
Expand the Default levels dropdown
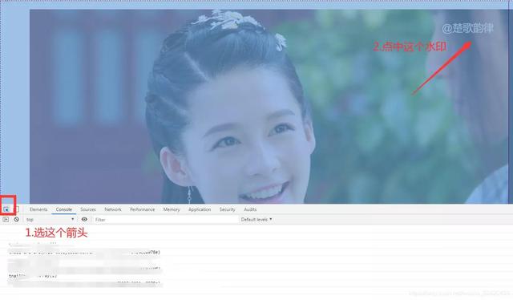point(256,220)
